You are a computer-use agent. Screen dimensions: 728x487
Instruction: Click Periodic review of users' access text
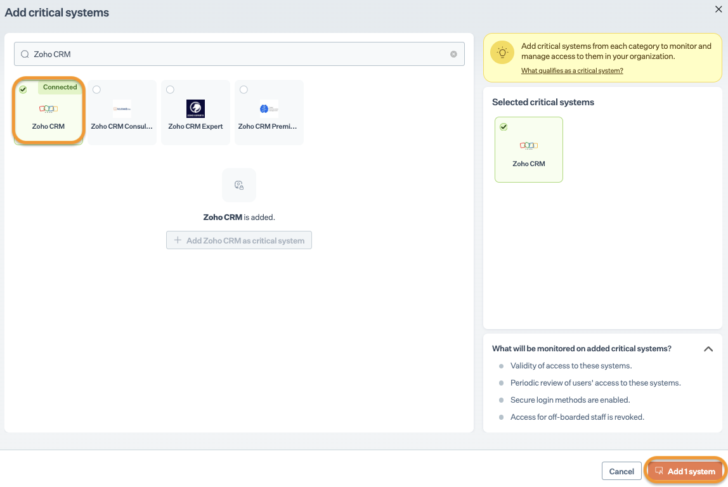(595, 383)
